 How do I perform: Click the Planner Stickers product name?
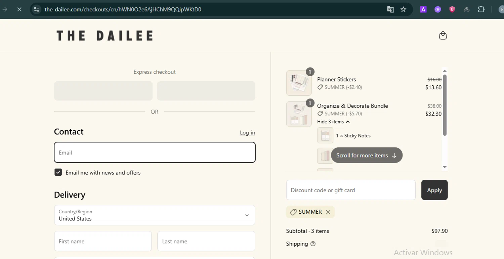336,80
